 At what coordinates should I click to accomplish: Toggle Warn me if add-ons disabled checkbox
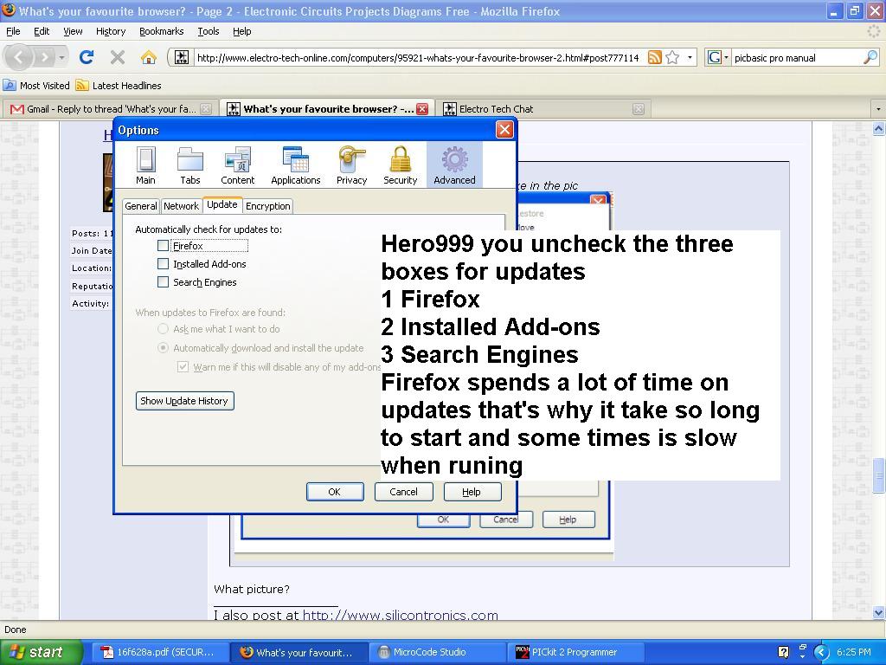coord(183,366)
